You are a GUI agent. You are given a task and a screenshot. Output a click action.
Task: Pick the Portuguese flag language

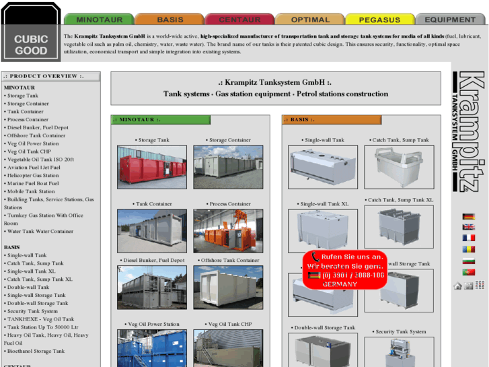(x=468, y=272)
